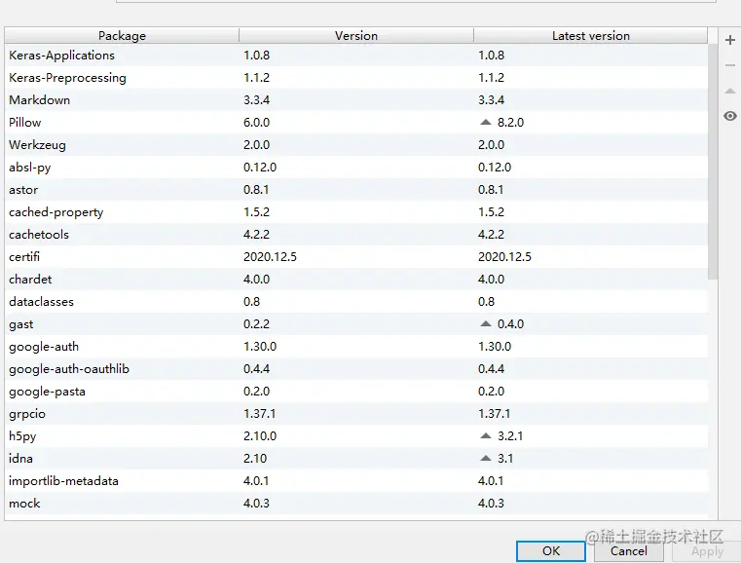This screenshot has width=741, height=563.
Task: Select the google-auth-oauthlib package row
Action: point(356,369)
